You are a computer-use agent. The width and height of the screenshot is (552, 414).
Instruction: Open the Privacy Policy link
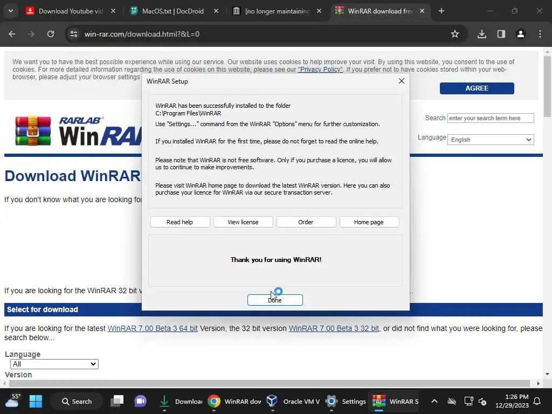[x=320, y=70]
